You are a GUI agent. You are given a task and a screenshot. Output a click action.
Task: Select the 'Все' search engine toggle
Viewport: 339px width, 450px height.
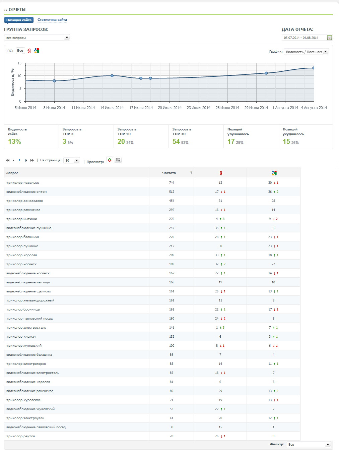click(20, 51)
